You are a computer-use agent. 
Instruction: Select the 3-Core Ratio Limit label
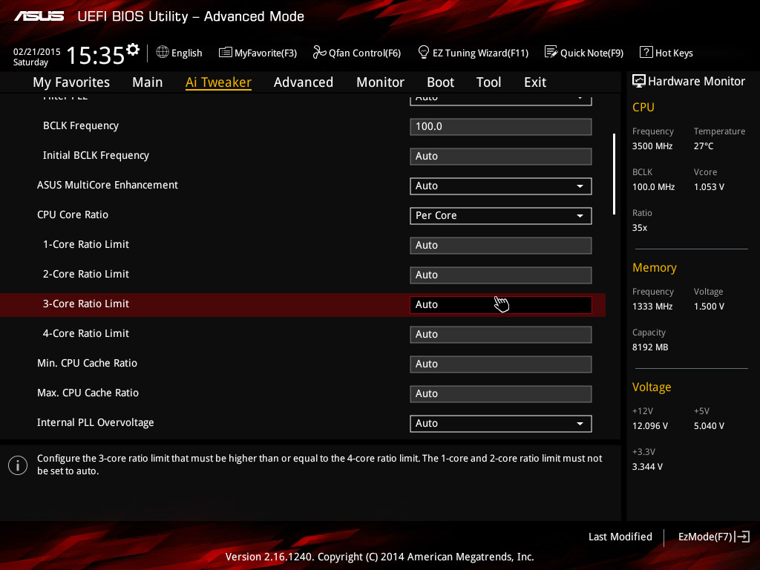[x=86, y=304]
